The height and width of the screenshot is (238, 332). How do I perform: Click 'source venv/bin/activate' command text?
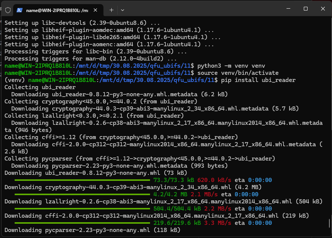pyautogui.click(x=238, y=73)
